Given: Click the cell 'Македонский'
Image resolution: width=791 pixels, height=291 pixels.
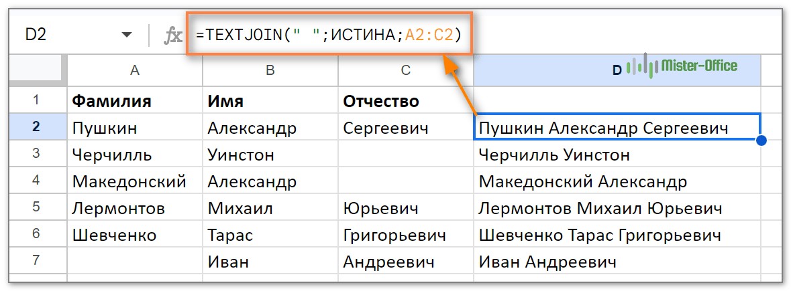Looking at the screenshot, I should pos(135,181).
